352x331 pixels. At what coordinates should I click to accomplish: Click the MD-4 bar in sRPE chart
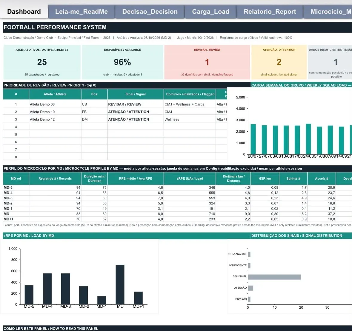47,289
